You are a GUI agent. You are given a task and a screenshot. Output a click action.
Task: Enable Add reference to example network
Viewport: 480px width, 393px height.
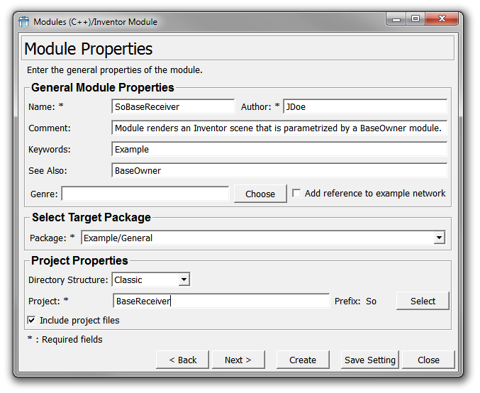[x=296, y=193]
